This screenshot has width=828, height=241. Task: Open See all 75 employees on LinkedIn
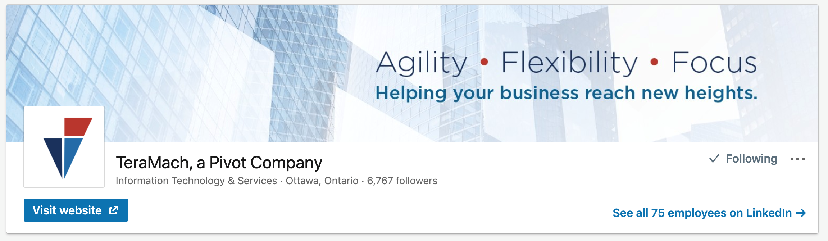coord(702,213)
